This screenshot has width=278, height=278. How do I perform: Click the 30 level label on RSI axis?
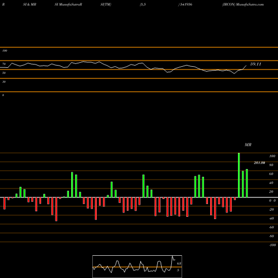tap(4, 82)
